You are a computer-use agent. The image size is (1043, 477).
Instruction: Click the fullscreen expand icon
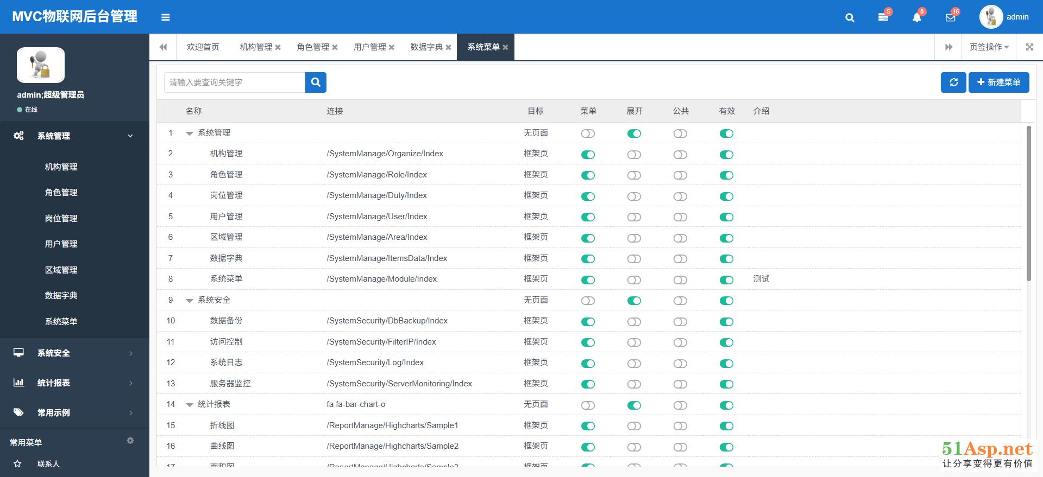1029,47
